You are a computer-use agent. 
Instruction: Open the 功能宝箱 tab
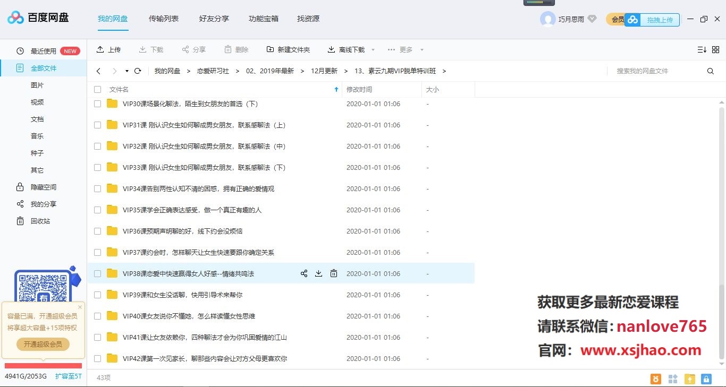pyautogui.click(x=263, y=19)
